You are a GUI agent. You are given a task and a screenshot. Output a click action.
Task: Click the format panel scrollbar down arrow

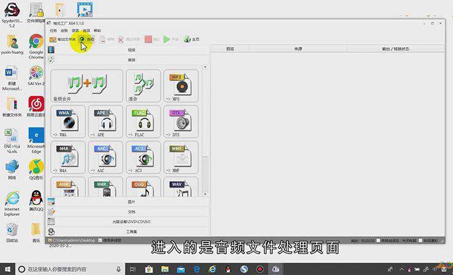[205, 194]
